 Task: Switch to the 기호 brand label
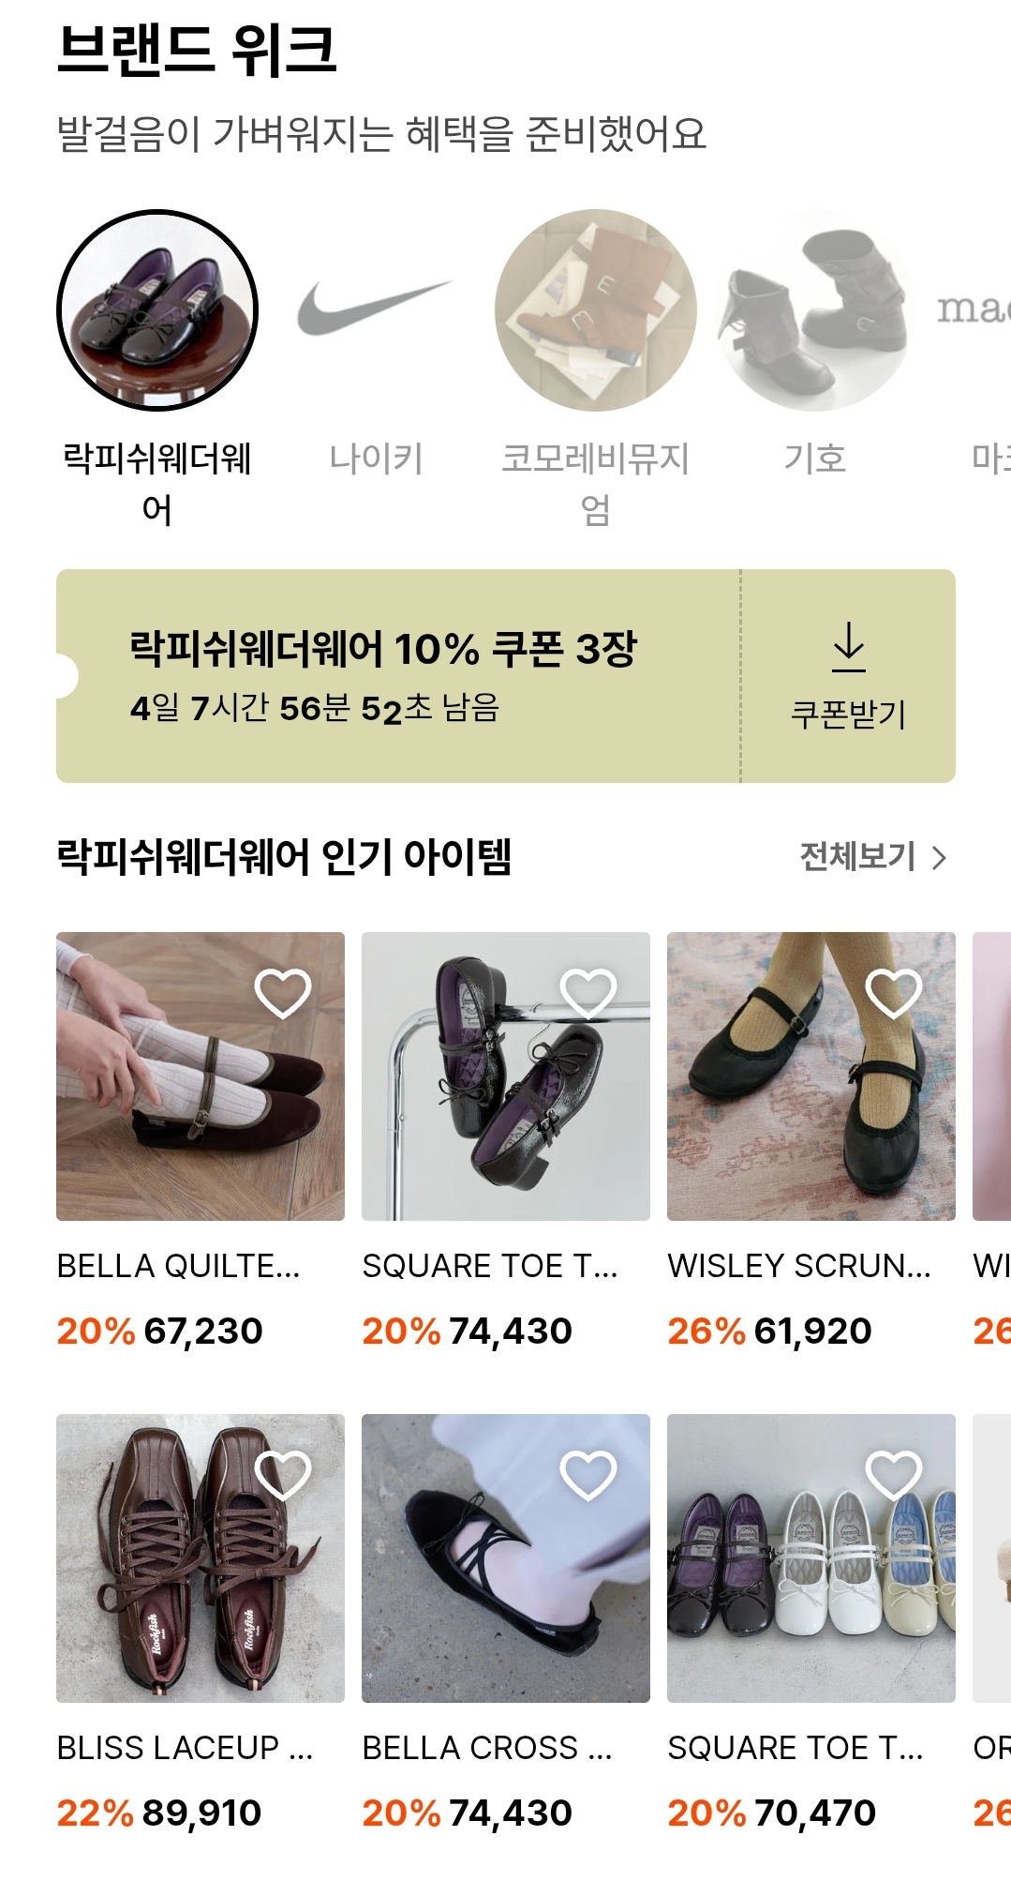815,459
